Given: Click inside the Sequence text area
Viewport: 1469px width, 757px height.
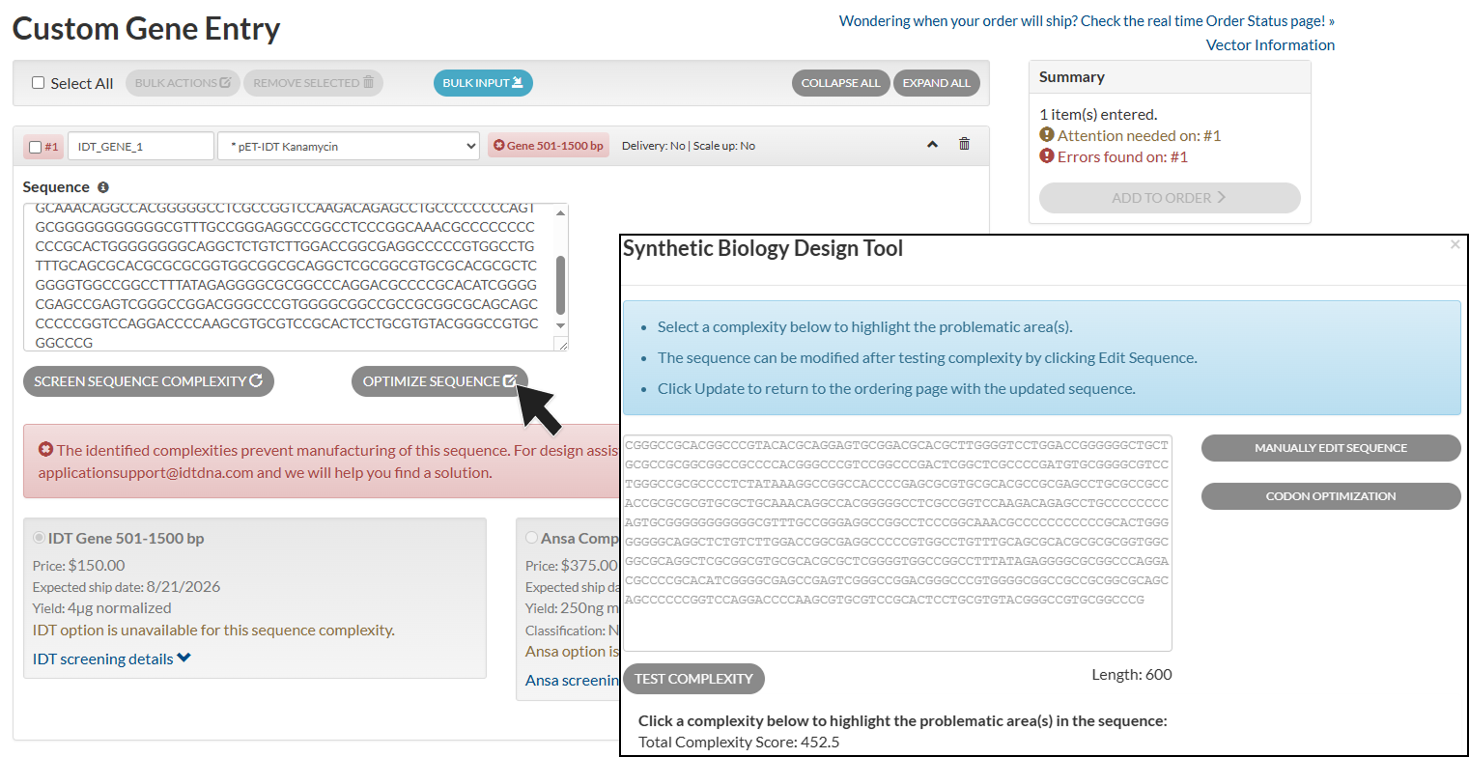Looking at the screenshot, I should (x=288, y=277).
